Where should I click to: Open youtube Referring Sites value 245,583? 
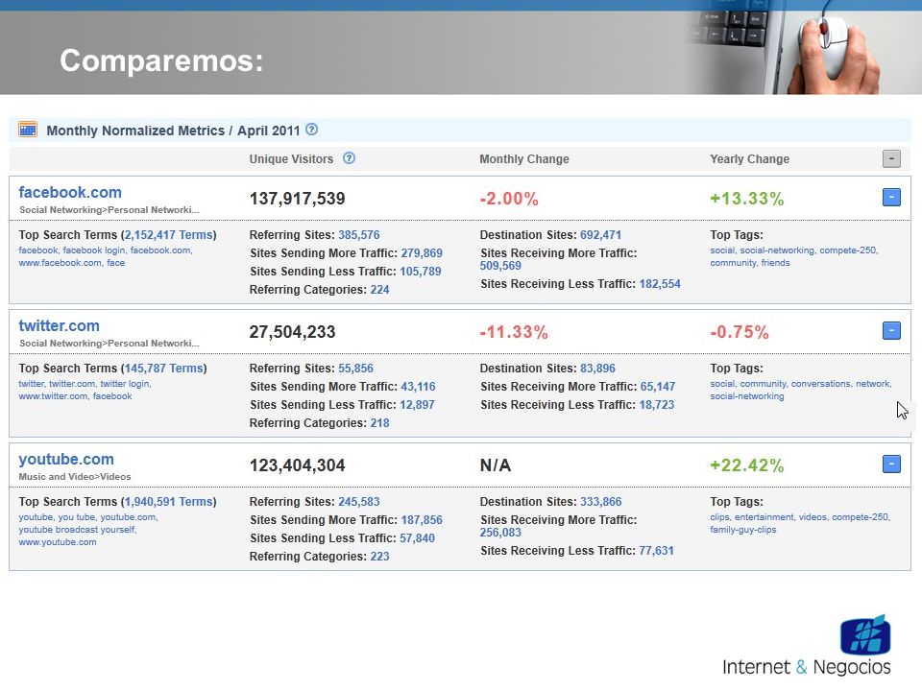coord(358,502)
